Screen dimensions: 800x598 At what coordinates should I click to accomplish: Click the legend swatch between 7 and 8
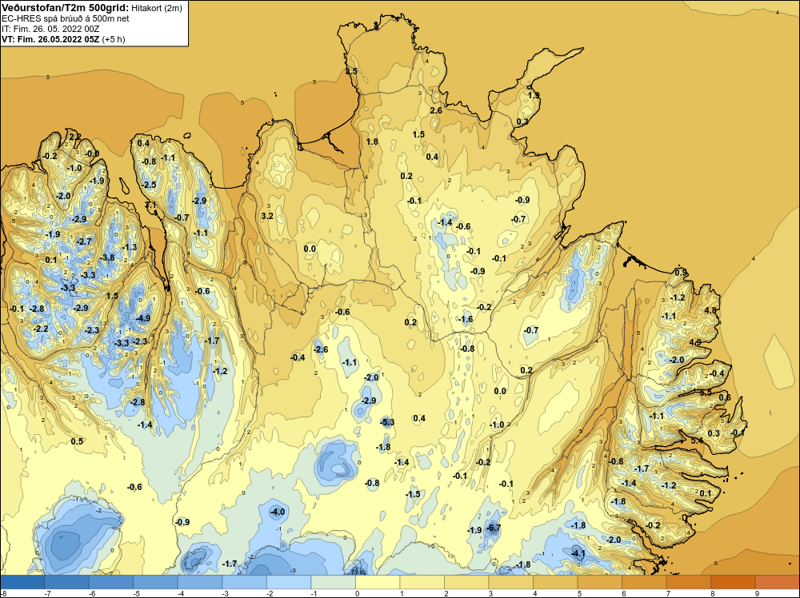click(x=688, y=582)
